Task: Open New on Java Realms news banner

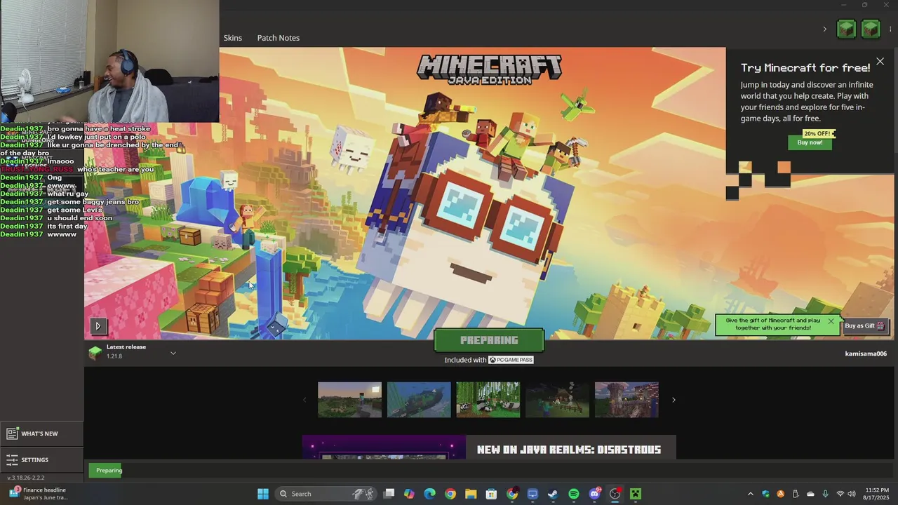Action: point(489,447)
